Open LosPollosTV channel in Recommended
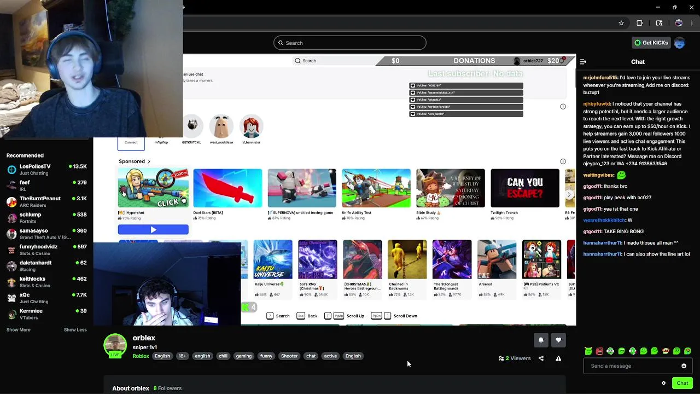The width and height of the screenshot is (700, 394). click(x=46, y=170)
